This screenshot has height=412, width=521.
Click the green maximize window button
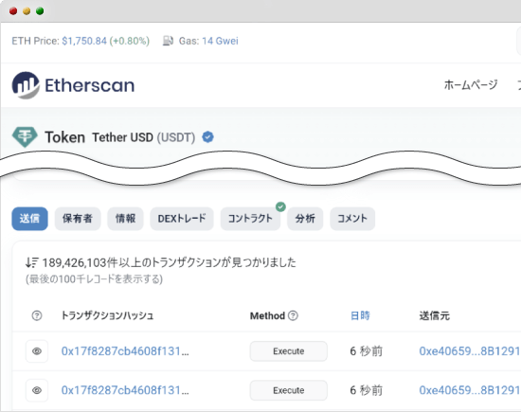tap(40, 11)
